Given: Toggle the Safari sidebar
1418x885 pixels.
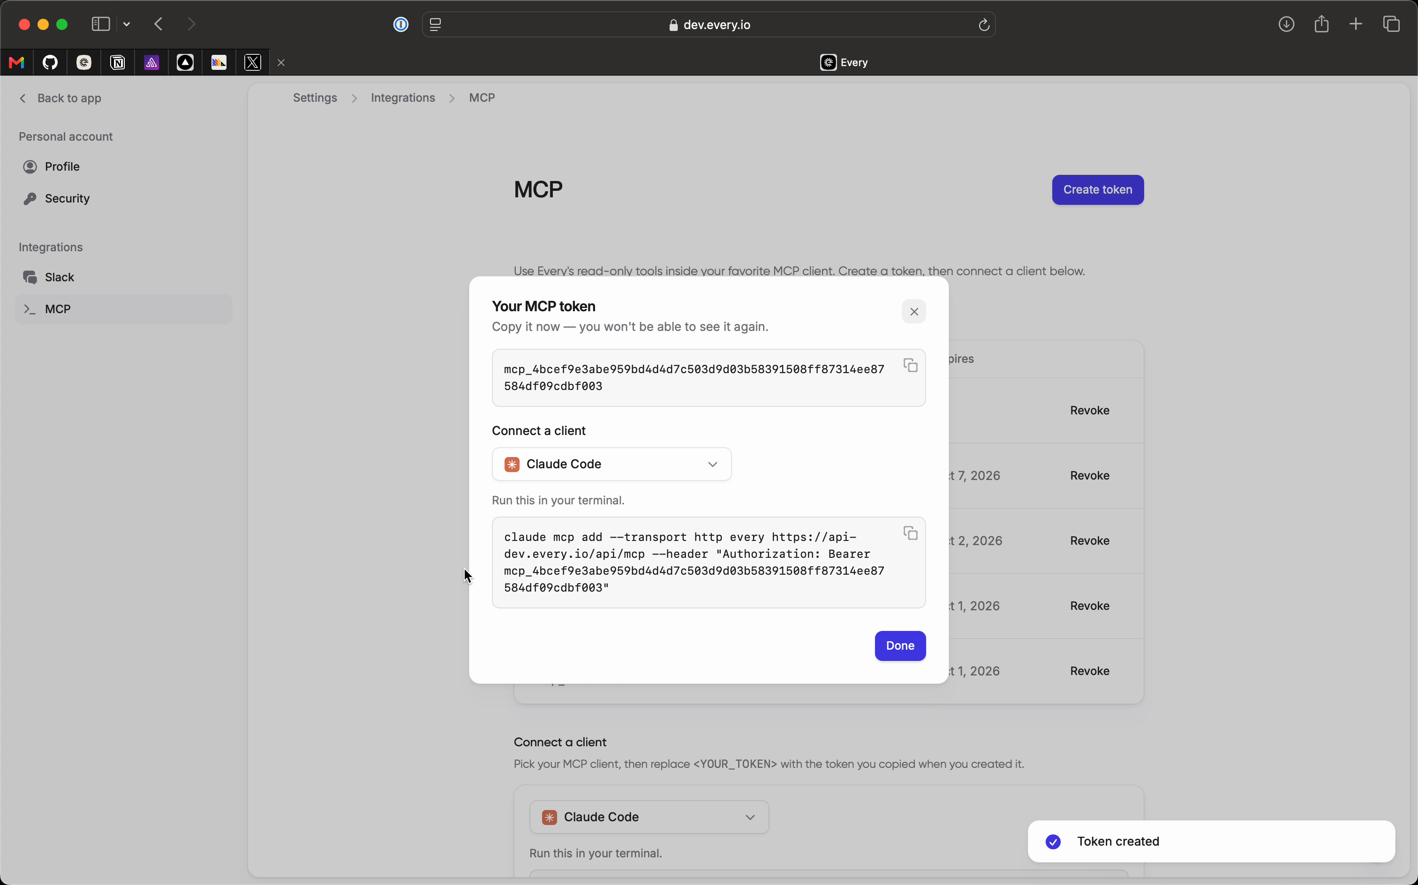Looking at the screenshot, I should pos(101,24).
